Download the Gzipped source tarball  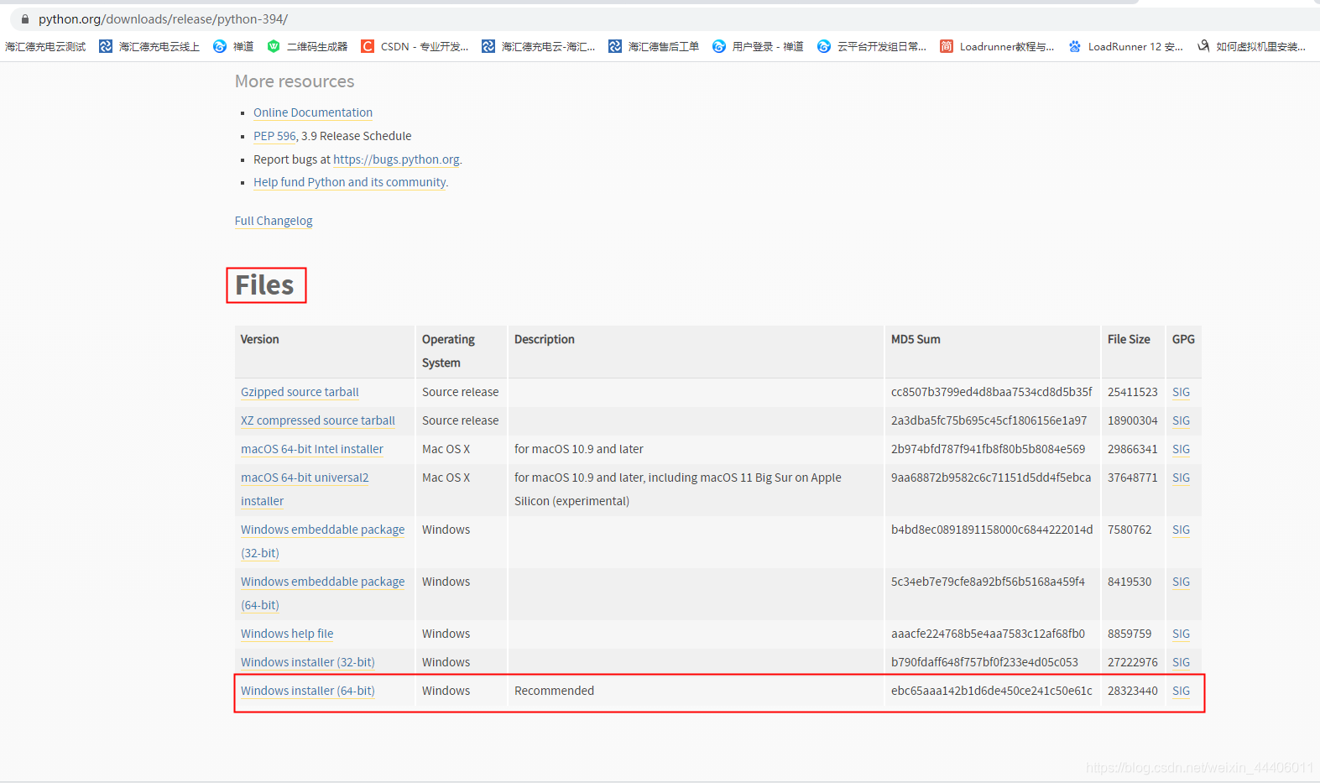point(300,392)
